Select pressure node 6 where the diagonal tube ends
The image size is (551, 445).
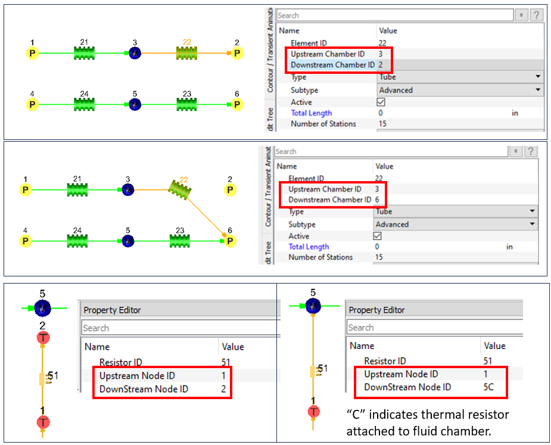pos(231,241)
